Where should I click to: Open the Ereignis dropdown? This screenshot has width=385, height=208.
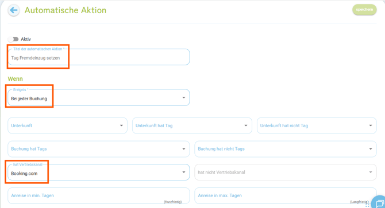pos(99,97)
